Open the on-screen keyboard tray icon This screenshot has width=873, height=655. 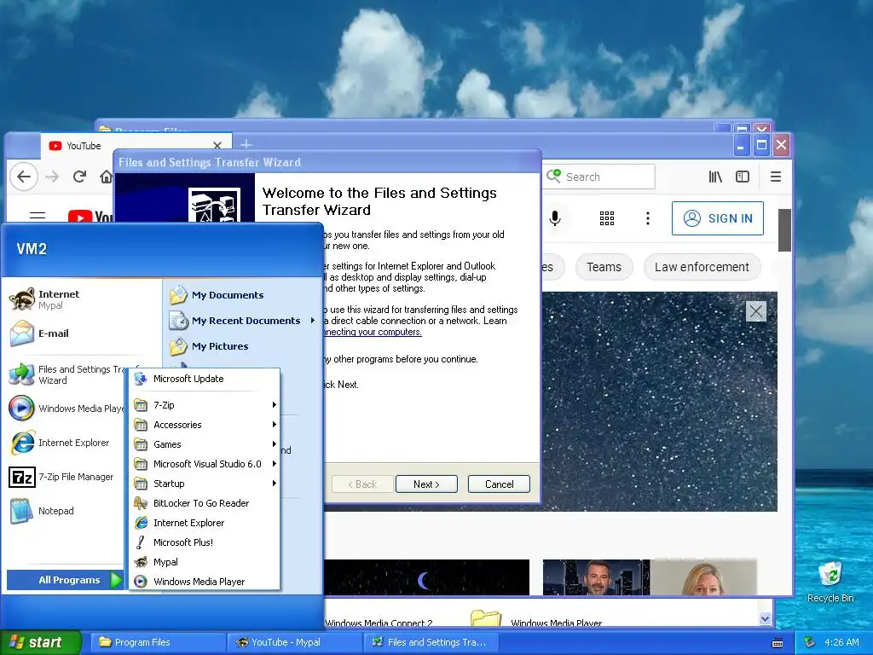(x=778, y=643)
